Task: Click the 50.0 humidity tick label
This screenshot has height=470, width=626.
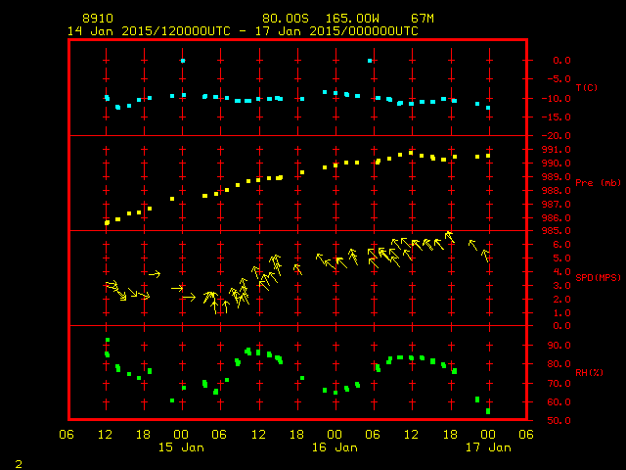Action: pos(559,421)
